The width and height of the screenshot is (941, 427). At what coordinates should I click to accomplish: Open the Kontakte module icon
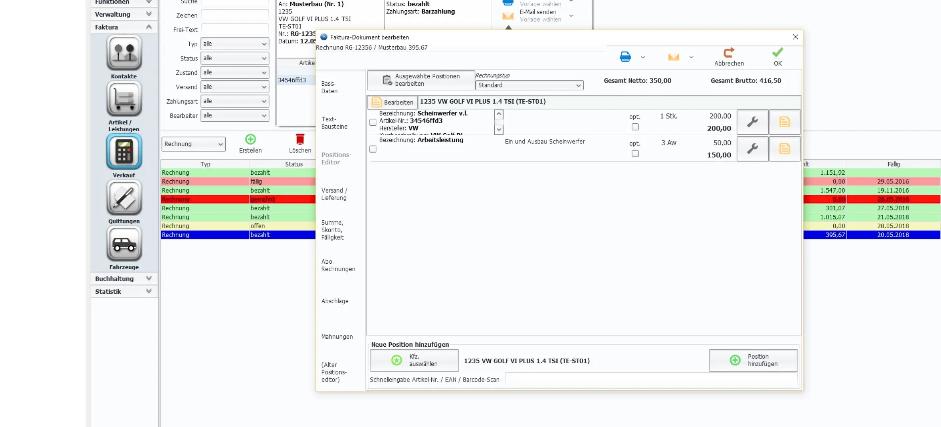pyautogui.click(x=124, y=53)
